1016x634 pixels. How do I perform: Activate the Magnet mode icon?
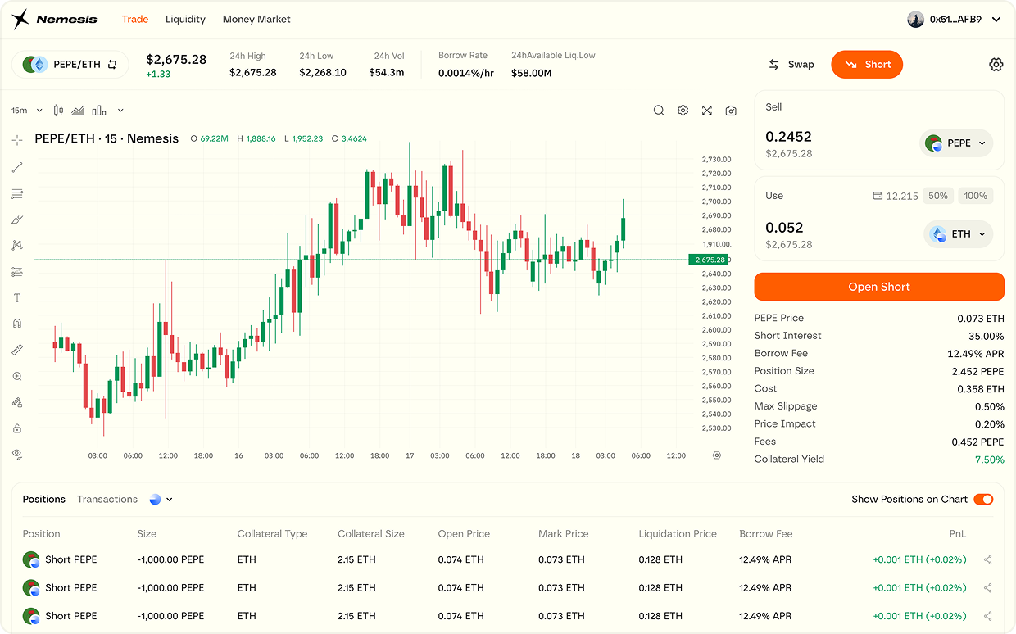[x=16, y=324]
